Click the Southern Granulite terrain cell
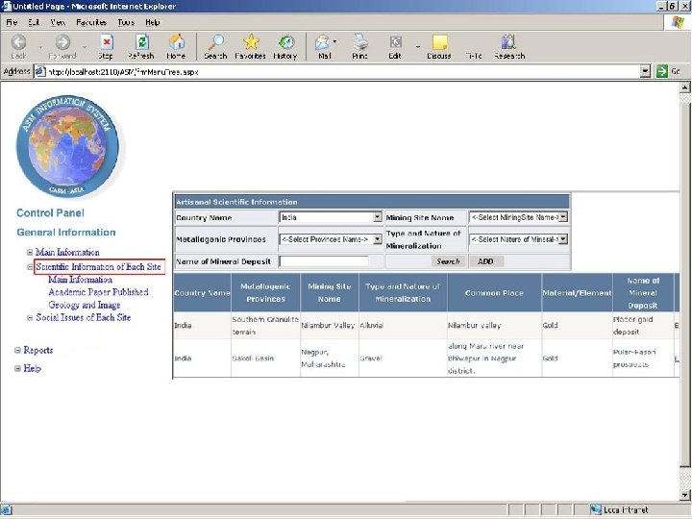This screenshot has width=692, height=519. click(x=265, y=326)
